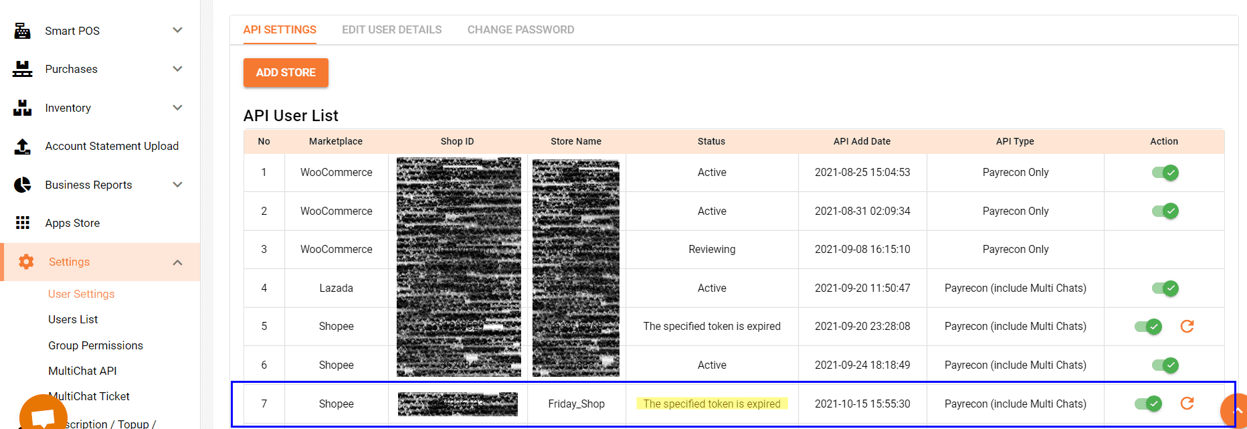1247x429 pixels.
Task: Click the Status column header
Action: [711, 141]
